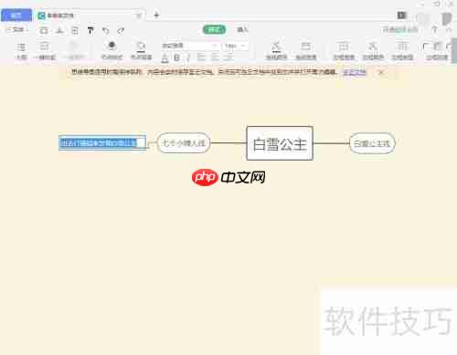Open the user account avatar
This screenshot has width=457, height=355.
point(422,18)
